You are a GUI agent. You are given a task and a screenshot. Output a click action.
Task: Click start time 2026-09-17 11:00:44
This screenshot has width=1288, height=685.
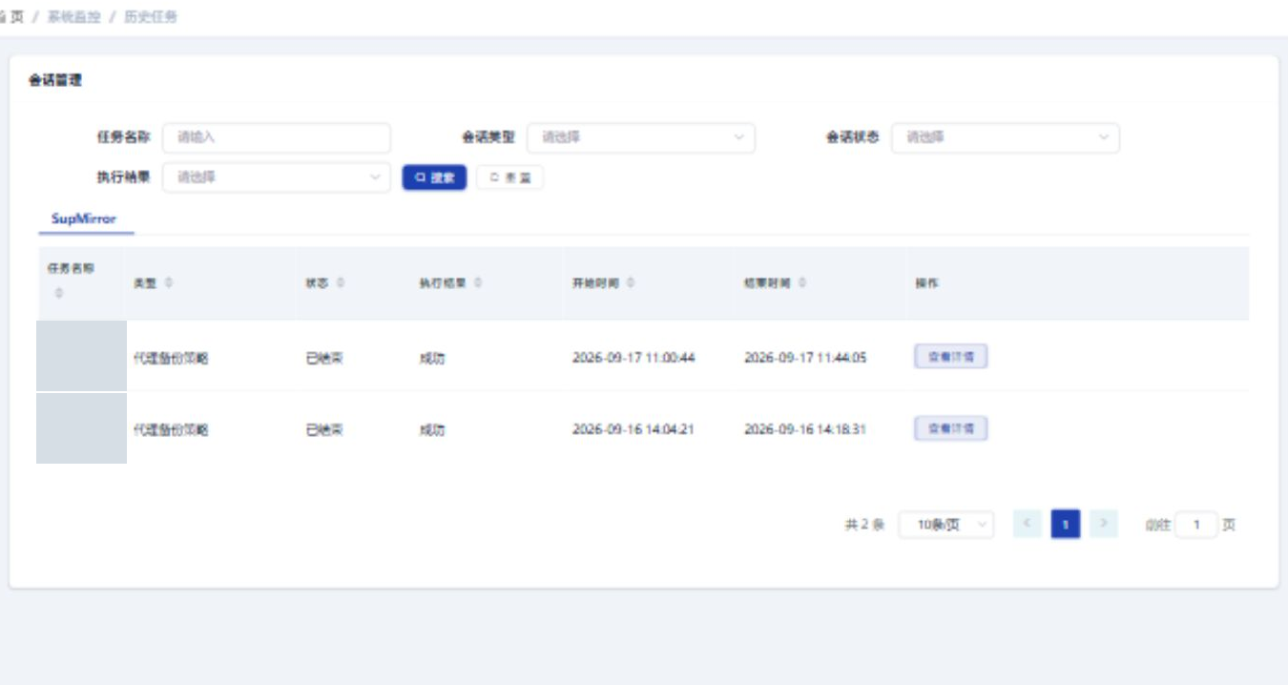click(634, 358)
